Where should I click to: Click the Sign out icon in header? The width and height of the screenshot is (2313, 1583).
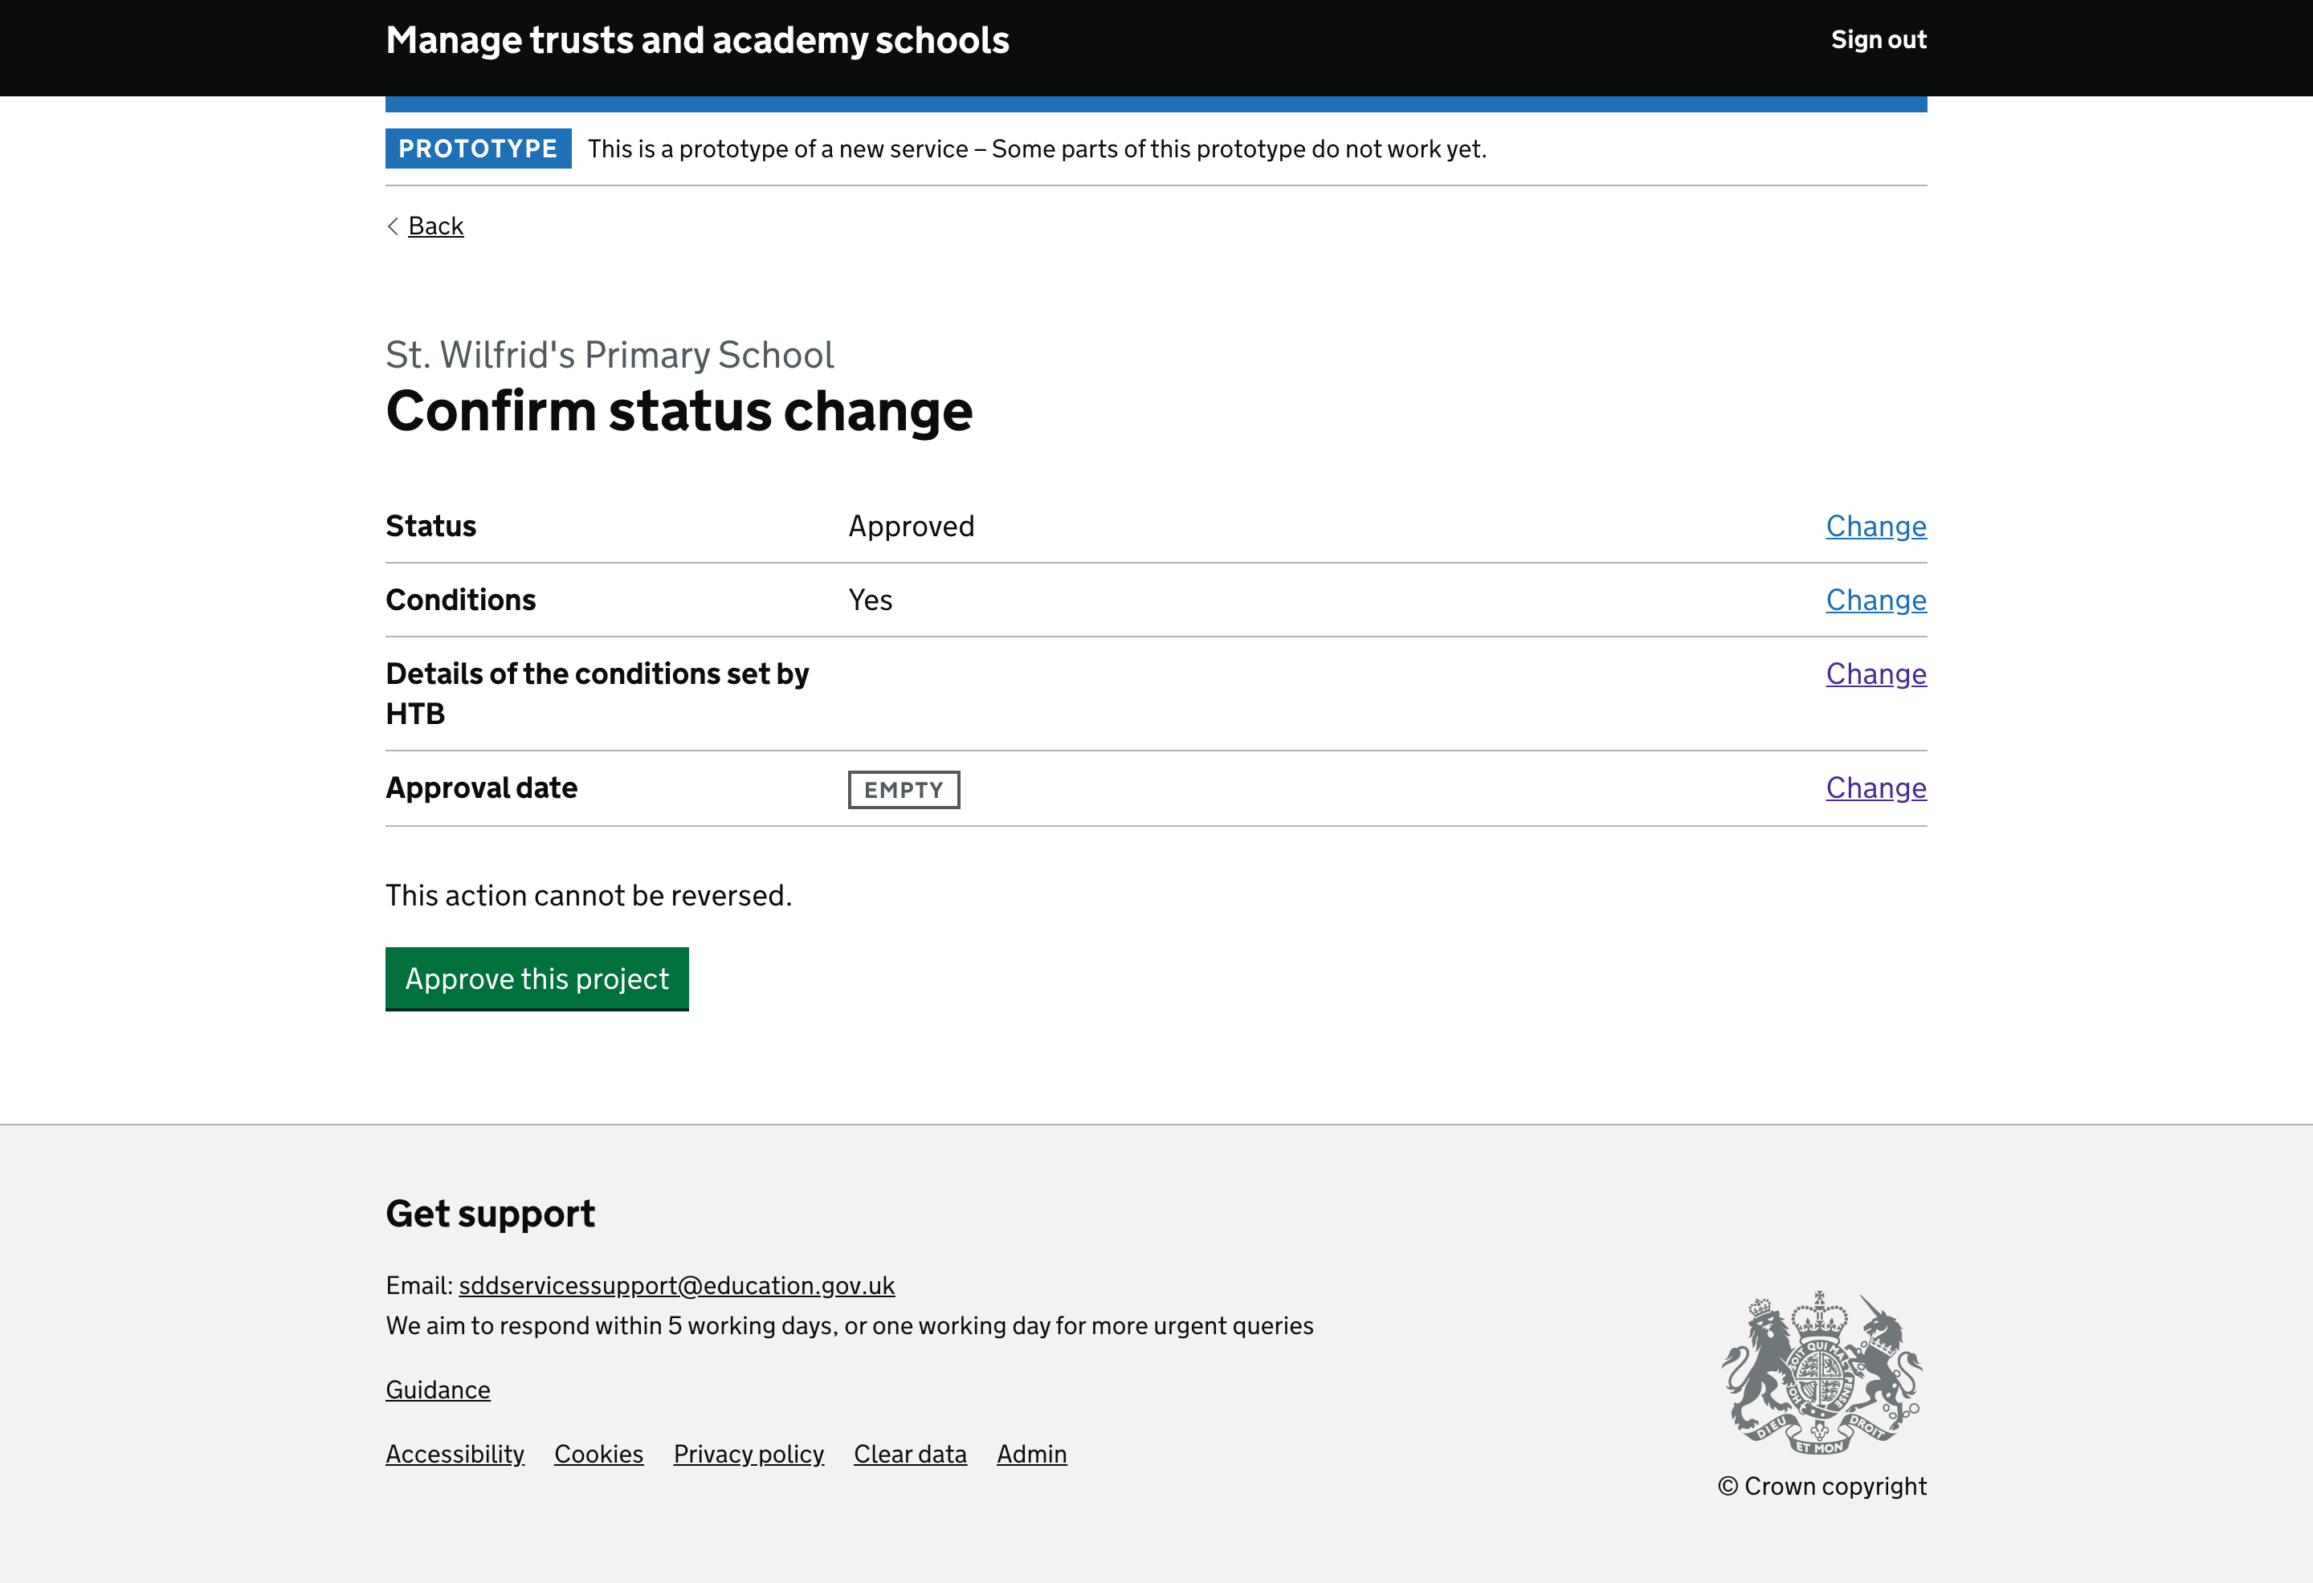(1877, 39)
